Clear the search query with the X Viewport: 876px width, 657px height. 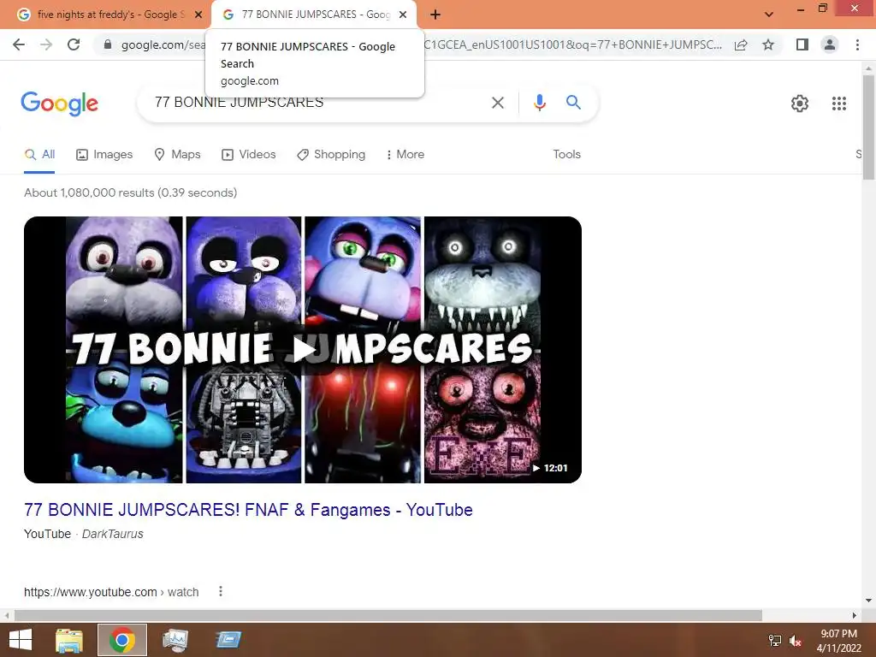pyautogui.click(x=498, y=103)
